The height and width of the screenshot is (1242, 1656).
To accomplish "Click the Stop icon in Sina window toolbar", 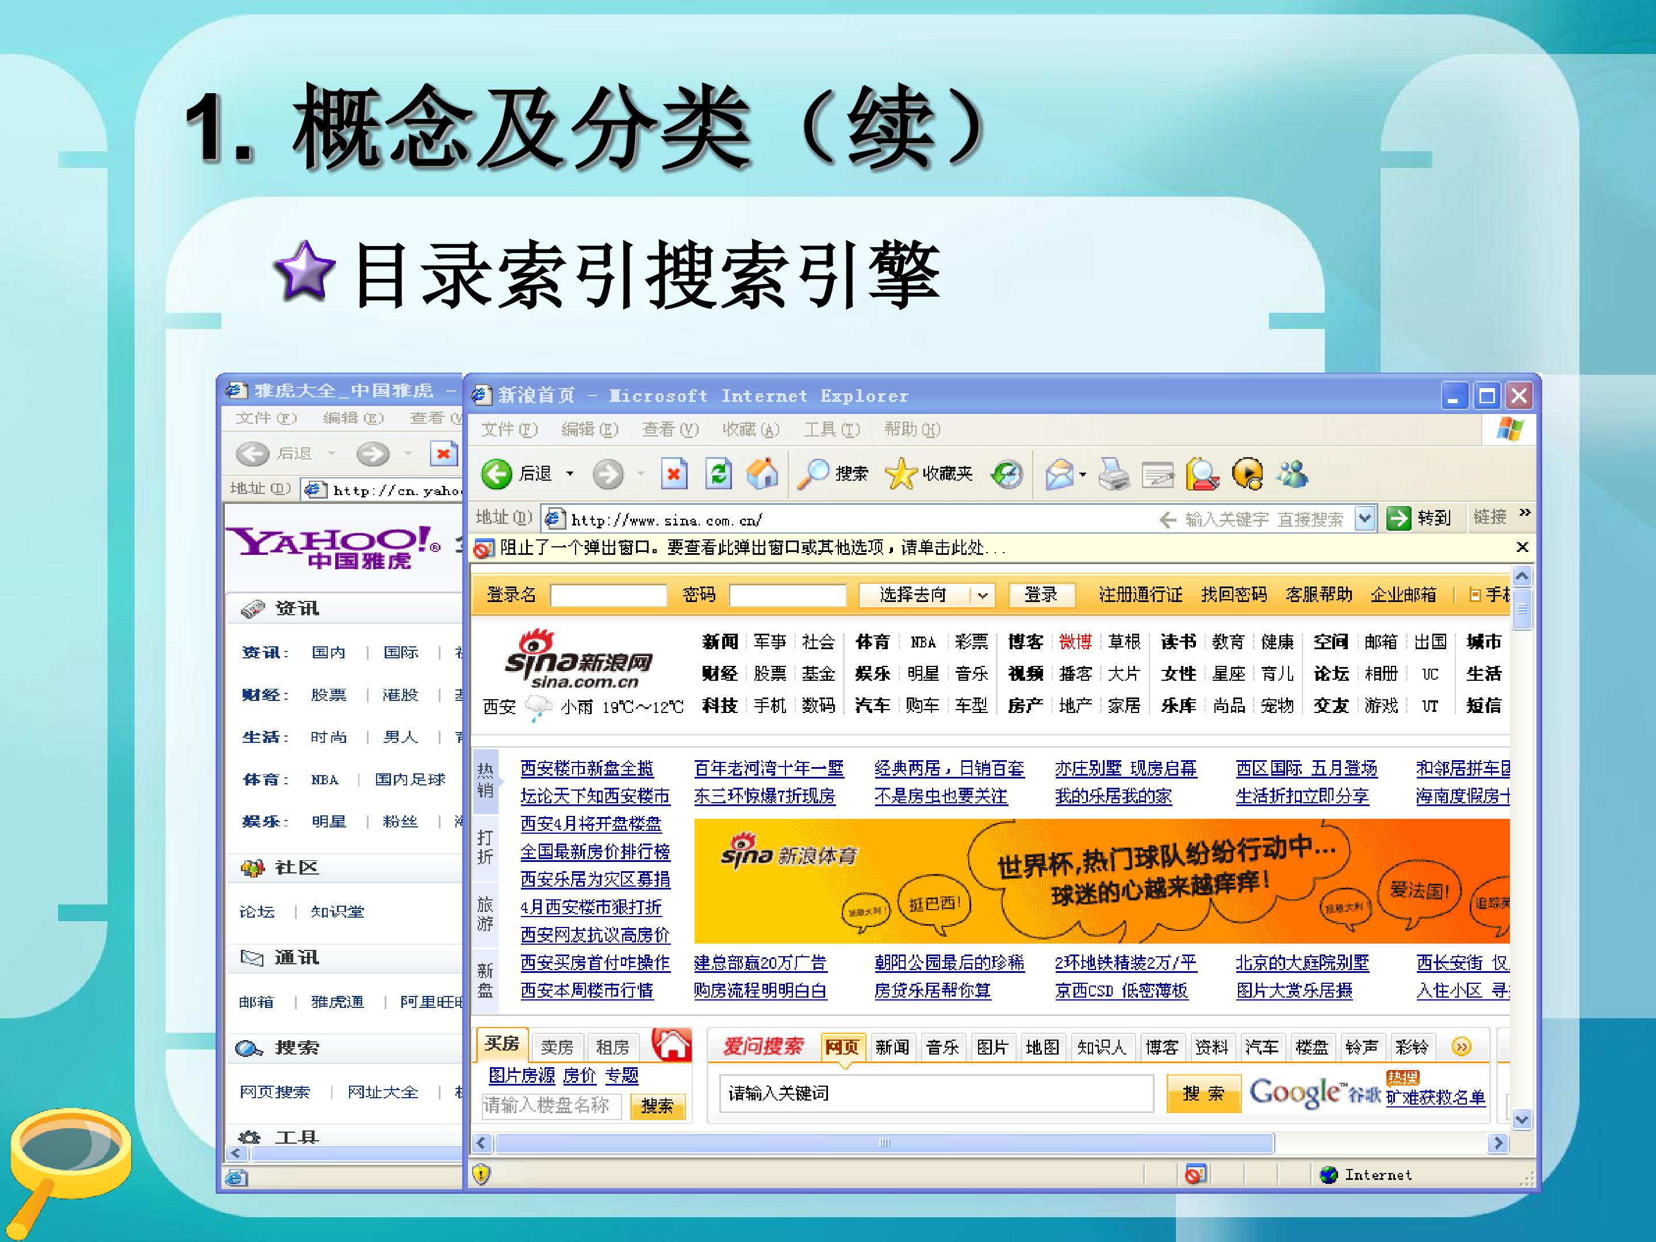I will click(x=674, y=474).
